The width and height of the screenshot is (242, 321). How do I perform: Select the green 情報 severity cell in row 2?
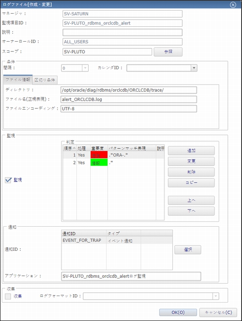click(x=99, y=163)
